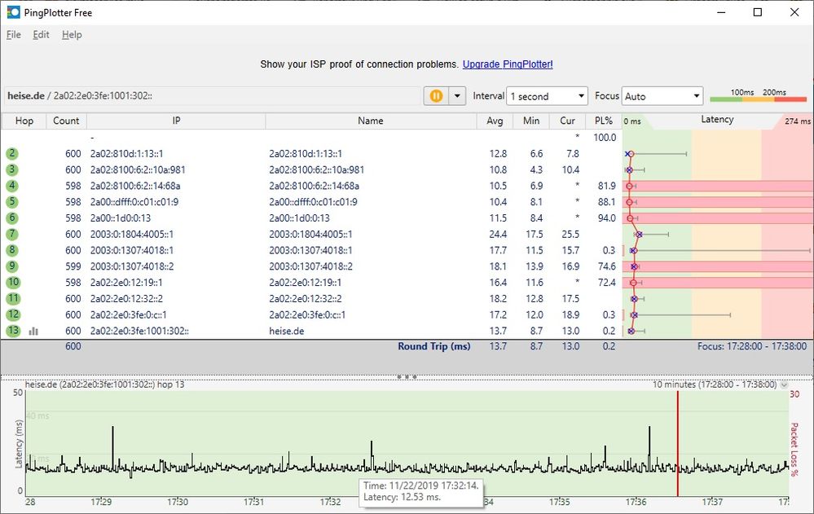Click the green hop 13 circle
This screenshot has height=514, width=814.
pos(13,331)
